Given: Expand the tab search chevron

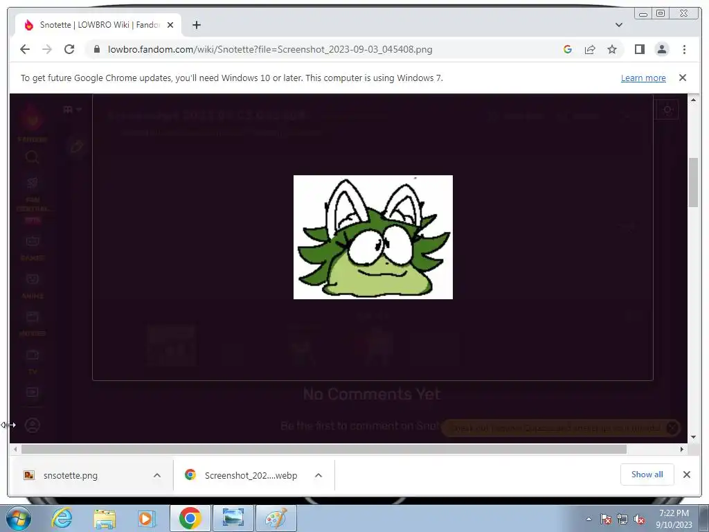Looking at the screenshot, I should 619,25.
